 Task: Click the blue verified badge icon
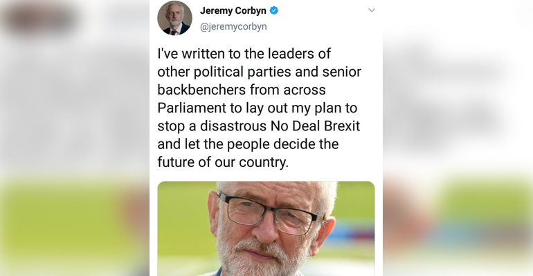[274, 10]
